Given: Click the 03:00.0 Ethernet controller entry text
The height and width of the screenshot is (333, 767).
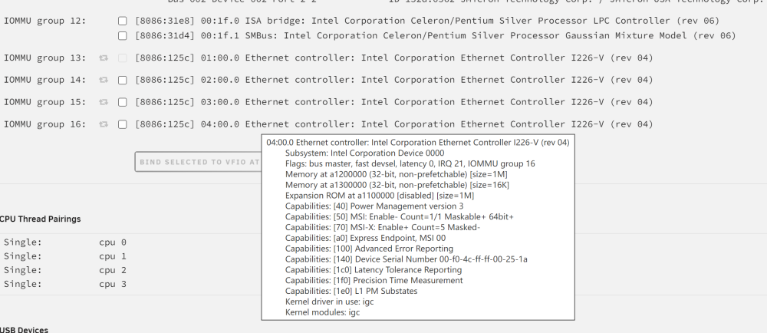Looking at the screenshot, I should pyautogui.click(x=393, y=102).
